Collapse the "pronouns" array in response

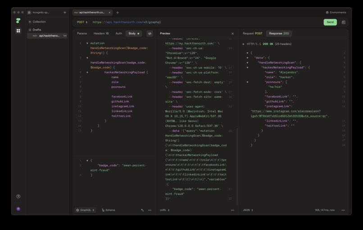tap(247, 82)
